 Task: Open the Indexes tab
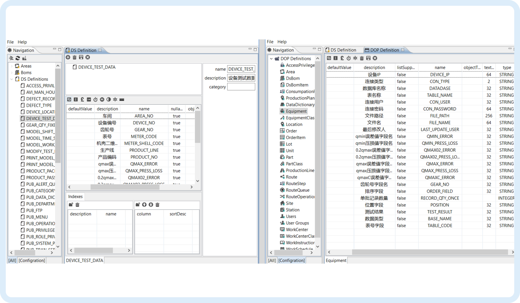point(75,197)
